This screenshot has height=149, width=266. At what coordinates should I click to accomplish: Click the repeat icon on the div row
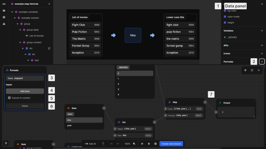coord(49,48)
